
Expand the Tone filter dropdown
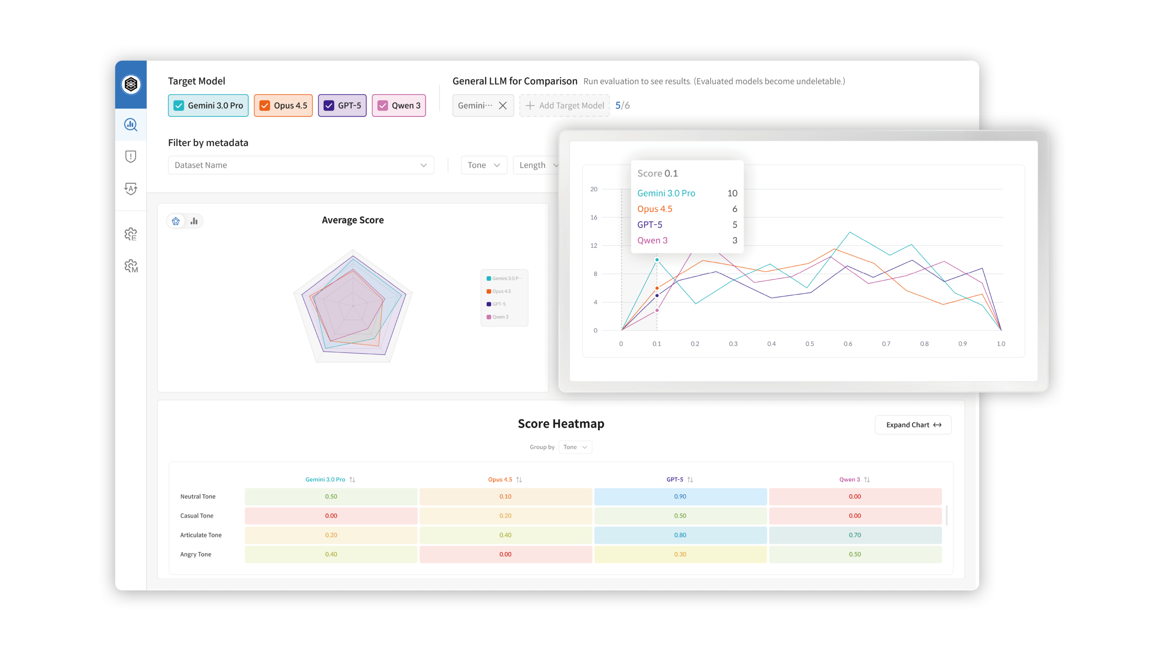click(x=483, y=165)
